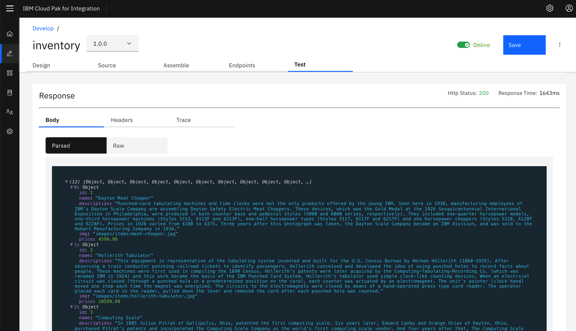Viewport: 576px width, 331px height.
Task: Follow the Develop breadcrumb link
Action: (43, 28)
